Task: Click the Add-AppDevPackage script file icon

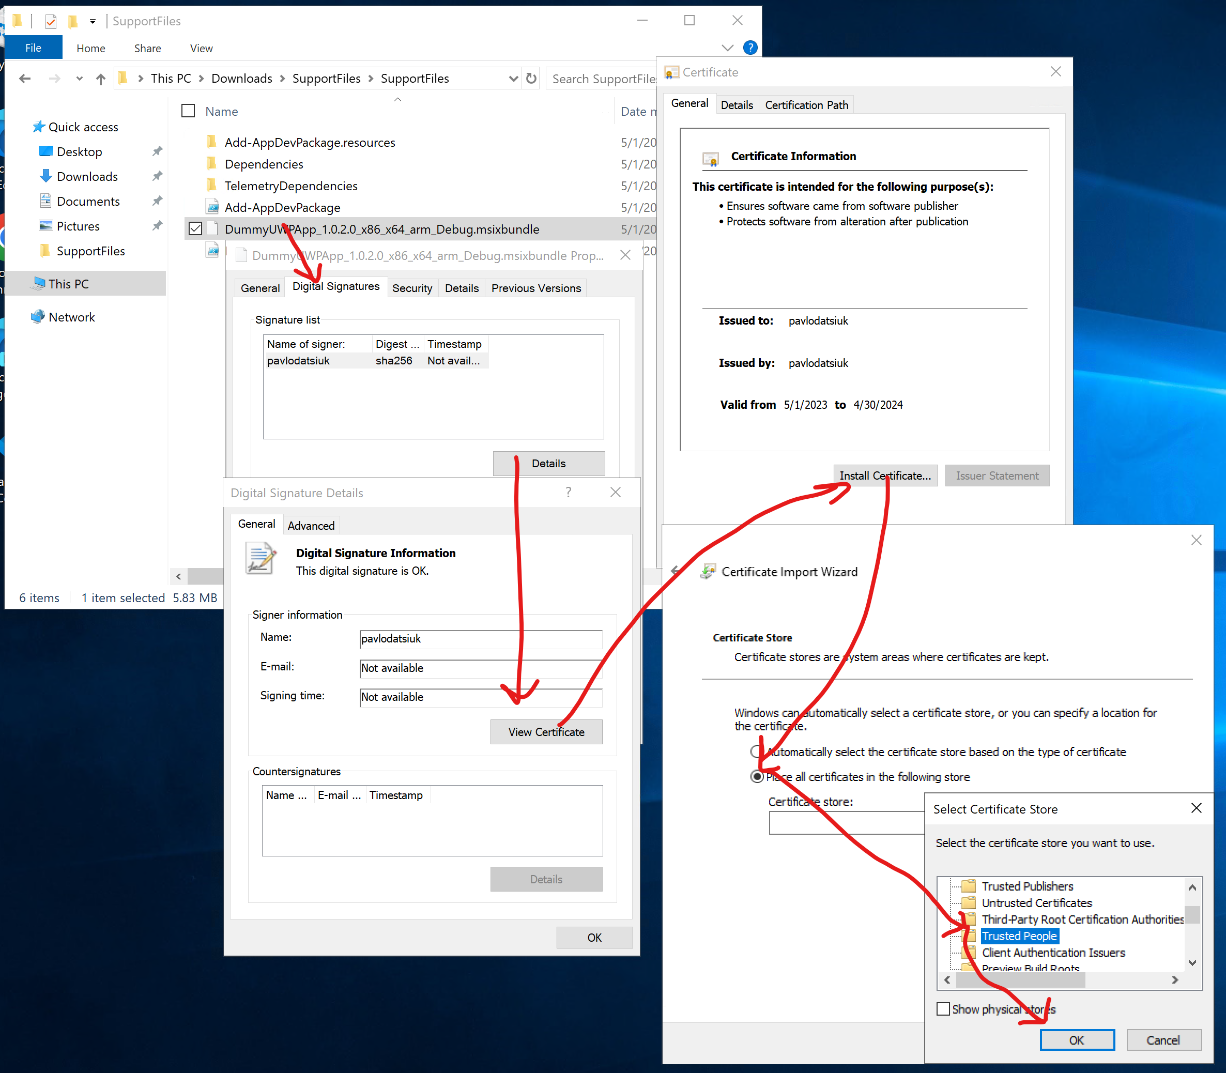Action: (x=212, y=208)
